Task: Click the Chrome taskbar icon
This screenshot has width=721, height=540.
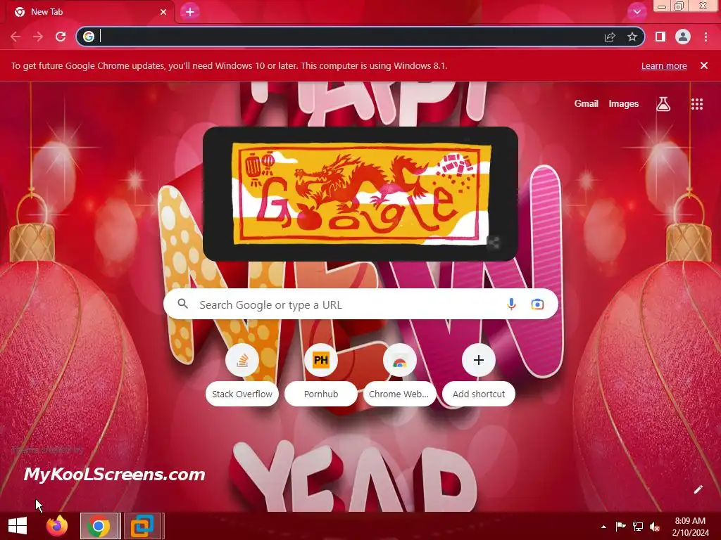Action: point(99,526)
